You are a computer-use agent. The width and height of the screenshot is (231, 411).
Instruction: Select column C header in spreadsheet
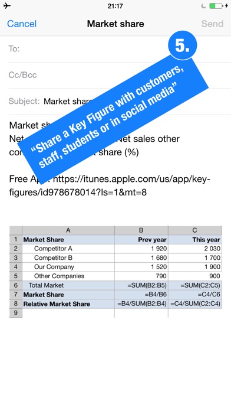194,230
